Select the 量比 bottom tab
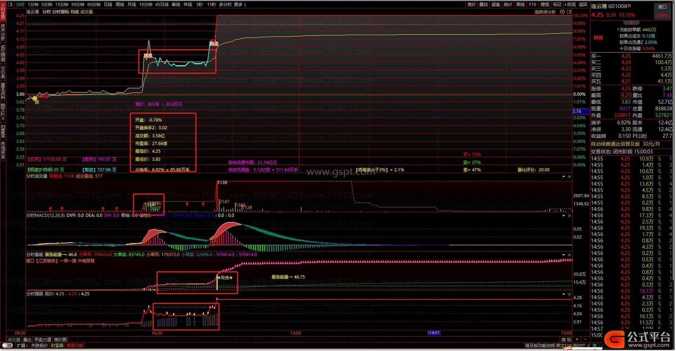This screenshot has width=676, height=351. pos(27,340)
